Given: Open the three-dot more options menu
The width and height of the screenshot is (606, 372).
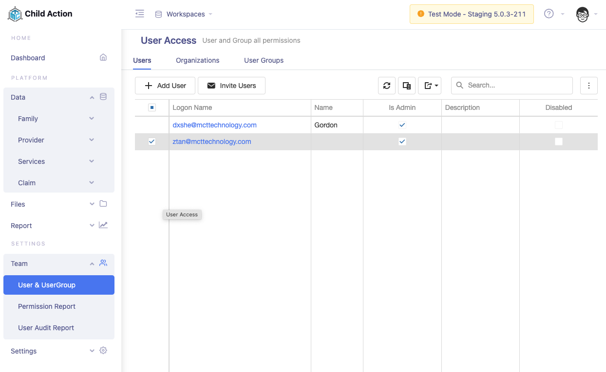Looking at the screenshot, I should [x=588, y=86].
